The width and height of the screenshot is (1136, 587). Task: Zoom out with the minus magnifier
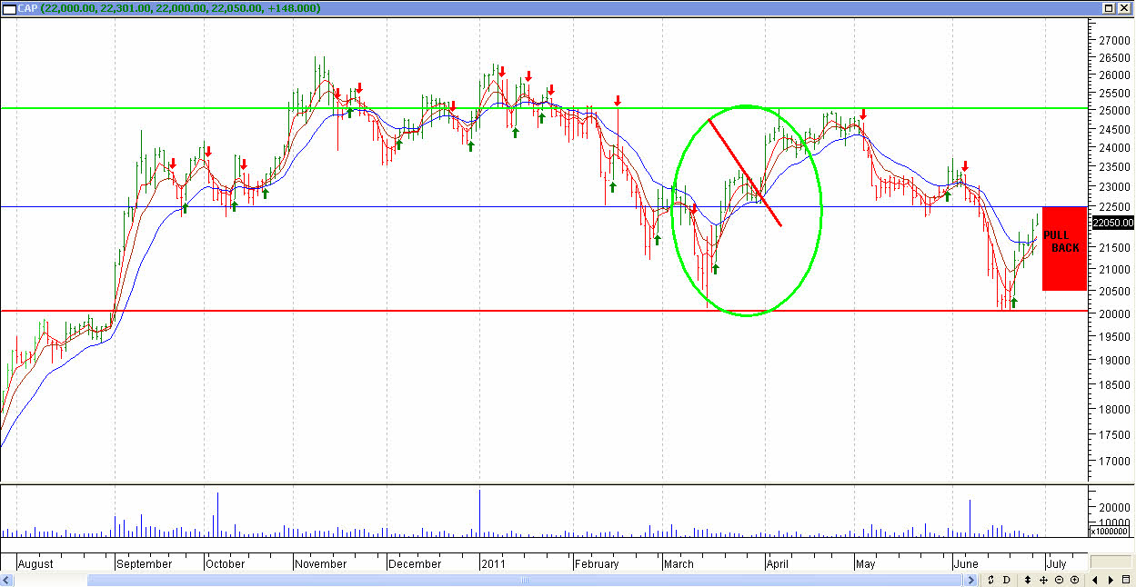[x=1059, y=580]
